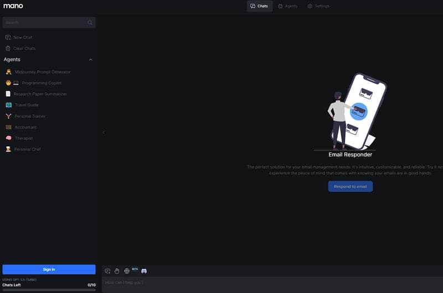Start a New Chat from sidebar
Viewport: 443px width, 293px height.
point(22,37)
